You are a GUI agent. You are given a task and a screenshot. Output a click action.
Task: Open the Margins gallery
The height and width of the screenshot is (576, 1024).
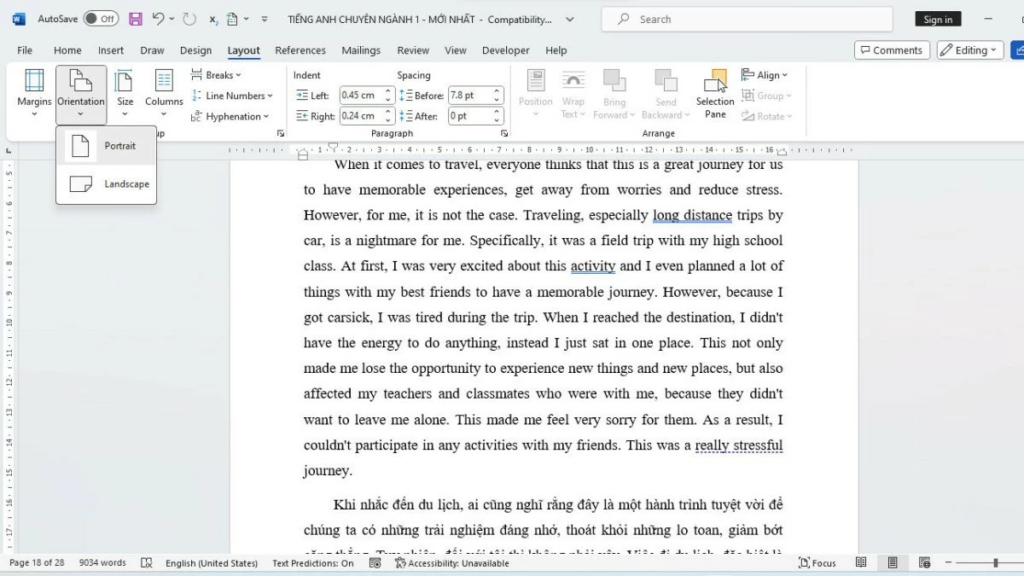point(34,92)
